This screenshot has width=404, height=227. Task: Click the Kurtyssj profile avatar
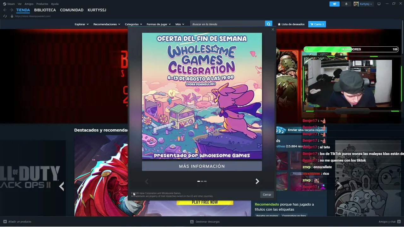tap(356, 4)
